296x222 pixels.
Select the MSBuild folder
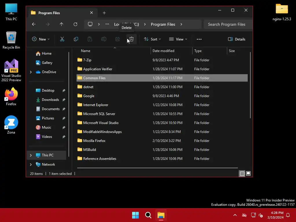click(x=162, y=150)
